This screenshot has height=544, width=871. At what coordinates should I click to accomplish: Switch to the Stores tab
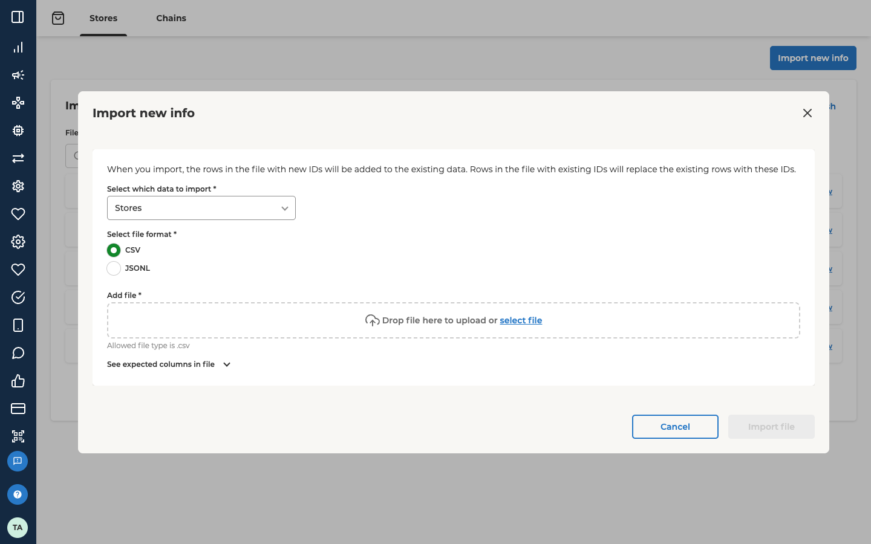click(103, 18)
